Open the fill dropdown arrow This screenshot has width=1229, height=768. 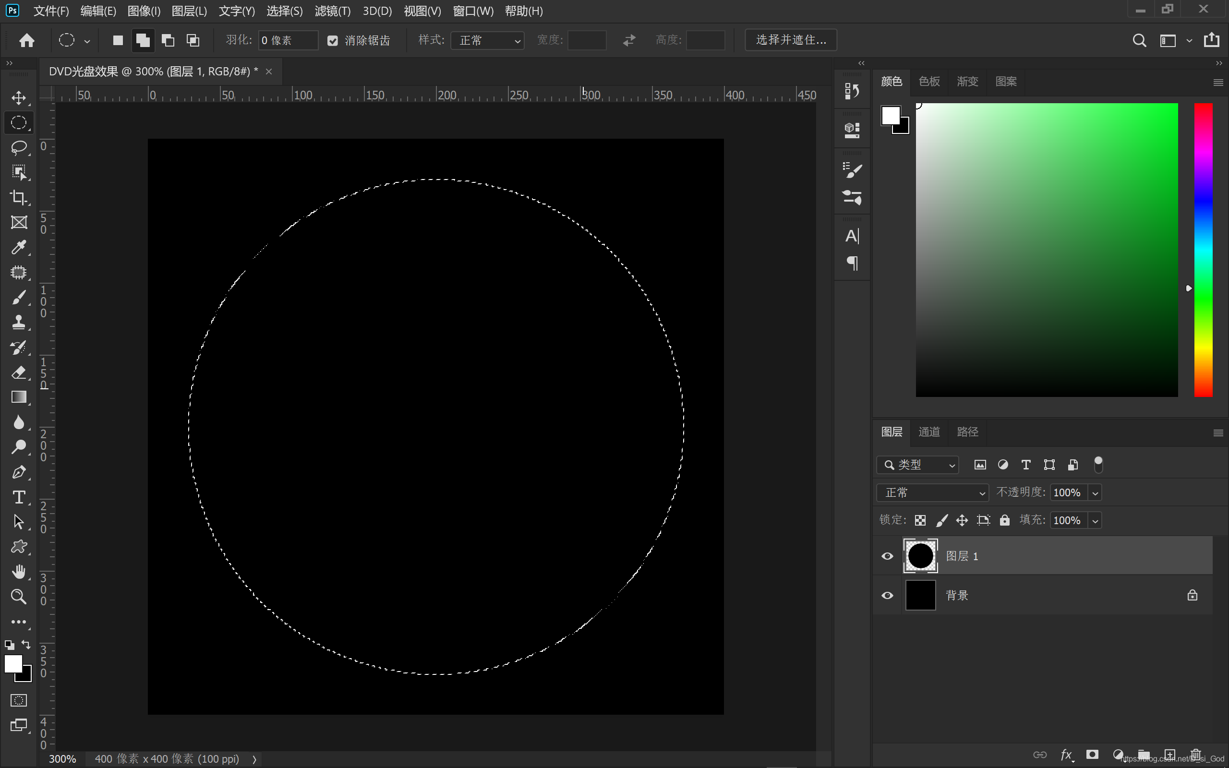coord(1095,521)
